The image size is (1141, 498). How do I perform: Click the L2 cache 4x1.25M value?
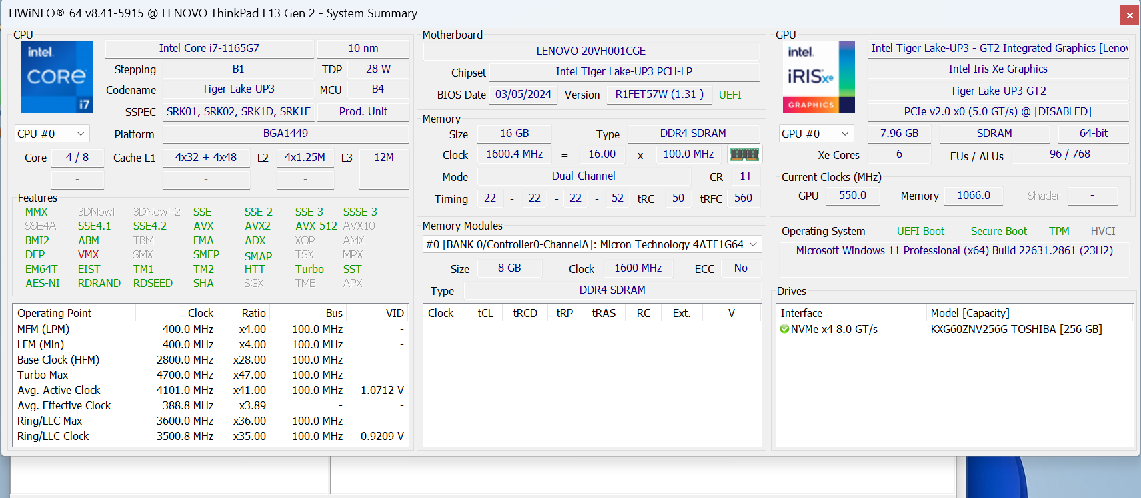point(305,158)
